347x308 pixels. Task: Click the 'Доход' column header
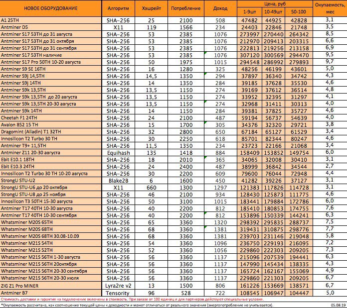tap(220, 8)
